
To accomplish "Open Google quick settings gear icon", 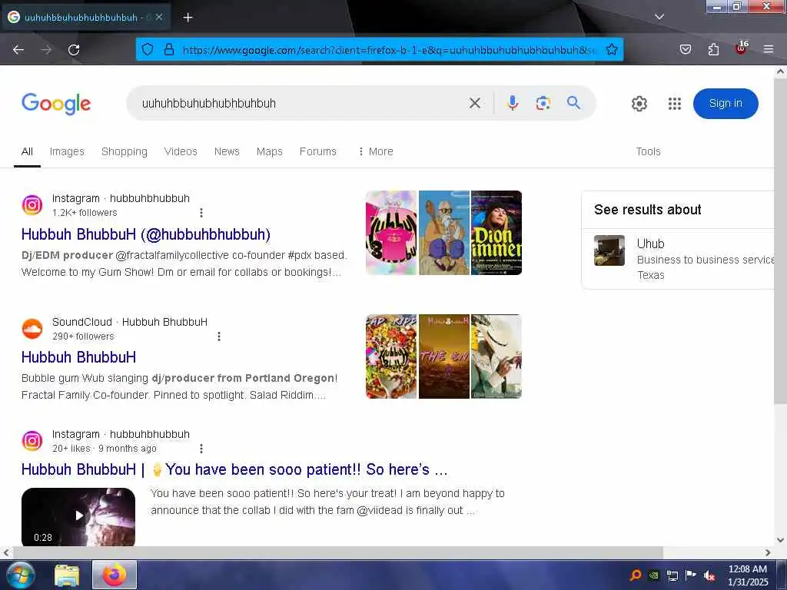I will pyautogui.click(x=639, y=104).
